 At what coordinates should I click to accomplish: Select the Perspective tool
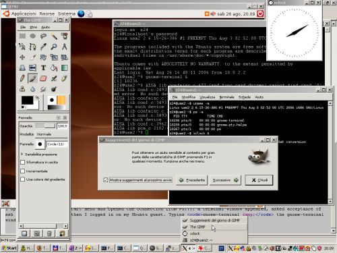(22, 67)
